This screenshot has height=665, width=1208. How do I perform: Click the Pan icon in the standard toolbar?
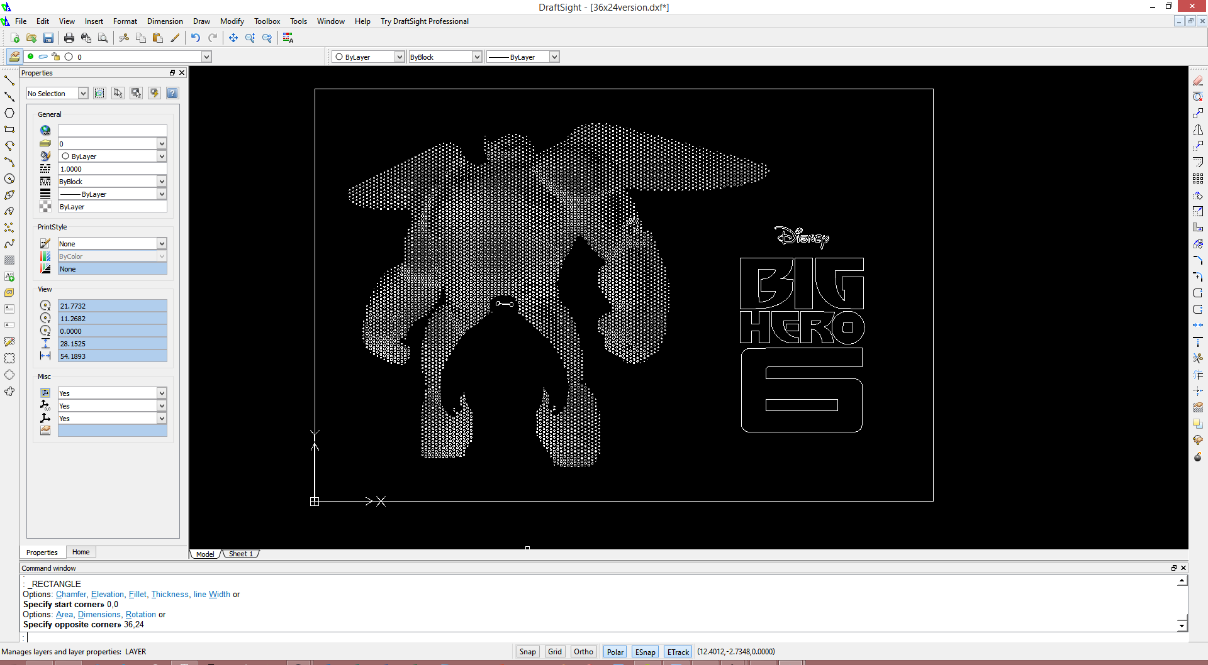(233, 38)
